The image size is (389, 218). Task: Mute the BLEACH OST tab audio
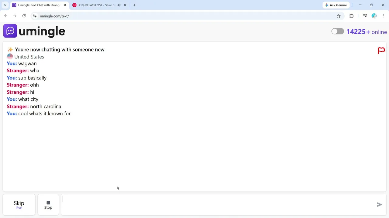(119, 5)
